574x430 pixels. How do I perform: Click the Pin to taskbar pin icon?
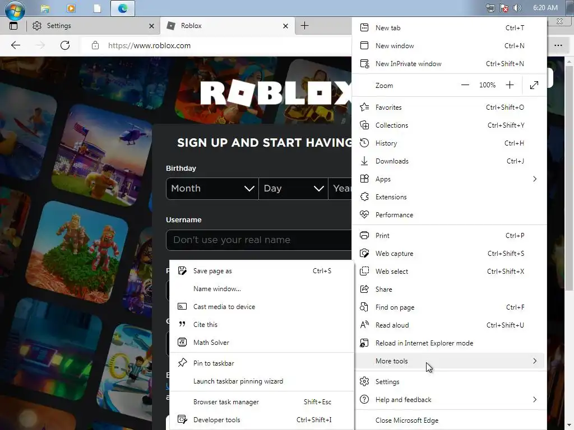182,363
